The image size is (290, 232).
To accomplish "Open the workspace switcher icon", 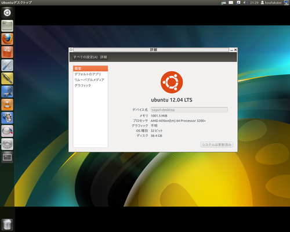I will (7, 157).
